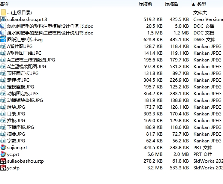The width and height of the screenshot is (223, 184).
Task: Select file name 目录.JPG
Action: pos(16,114)
